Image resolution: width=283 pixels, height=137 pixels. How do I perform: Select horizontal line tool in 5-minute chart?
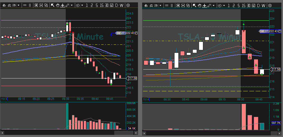[167, 5]
